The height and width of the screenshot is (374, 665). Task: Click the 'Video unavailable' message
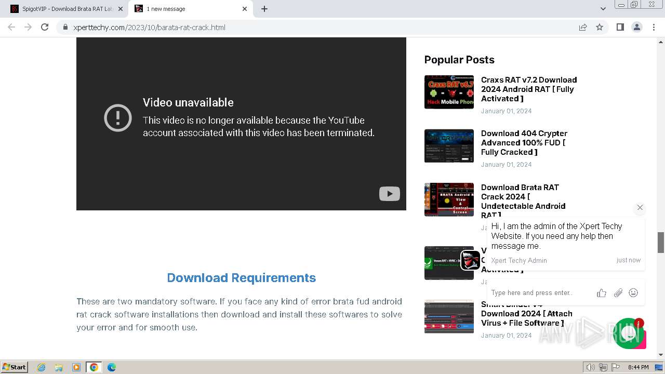click(188, 102)
